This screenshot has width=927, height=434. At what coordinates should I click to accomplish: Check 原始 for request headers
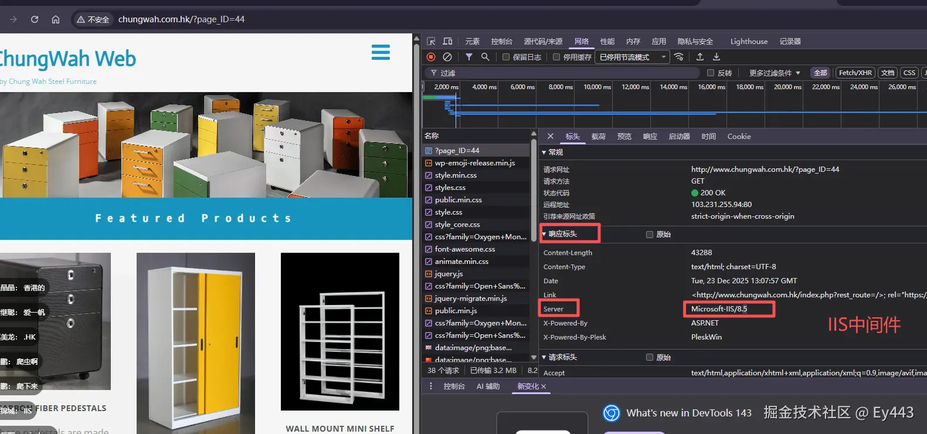tap(650, 357)
